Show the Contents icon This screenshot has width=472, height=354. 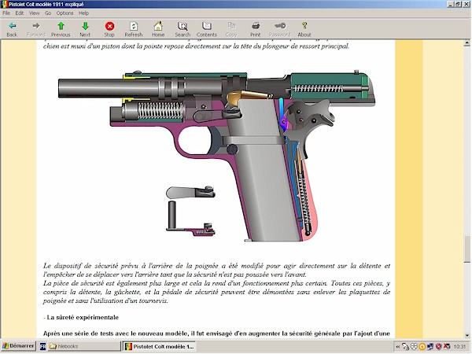click(x=206, y=26)
